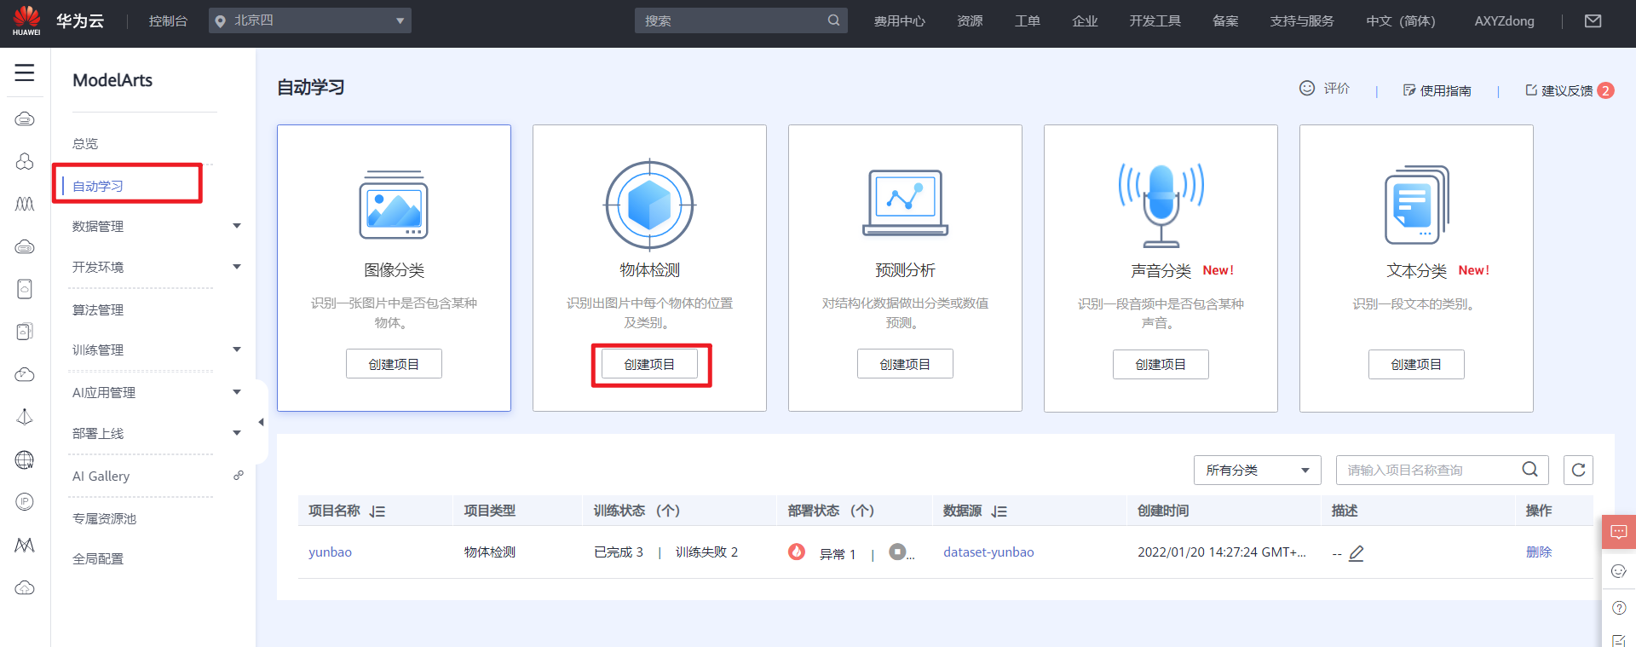Open the 建议反馈 feedback link
The height and width of the screenshot is (647, 1636).
click(1559, 90)
